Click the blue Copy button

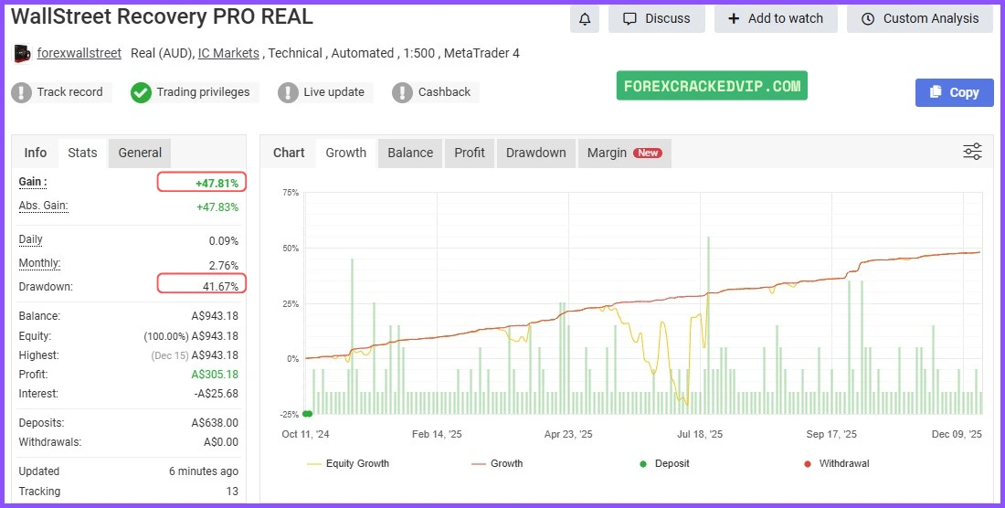click(x=954, y=92)
